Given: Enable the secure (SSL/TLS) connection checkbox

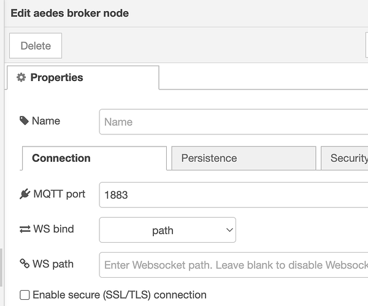Looking at the screenshot, I should 25,295.
